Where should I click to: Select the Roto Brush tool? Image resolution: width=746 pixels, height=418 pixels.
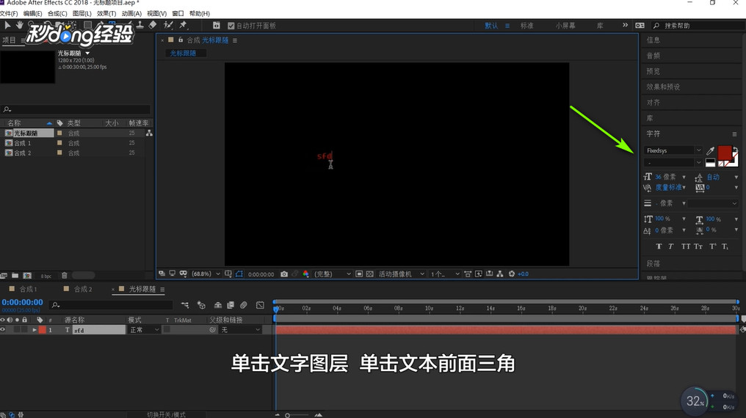(168, 25)
